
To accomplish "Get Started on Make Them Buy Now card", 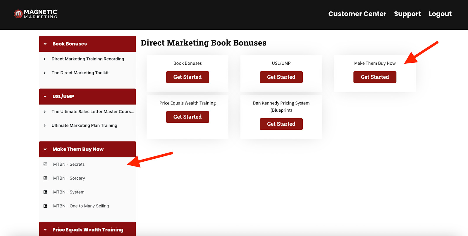I will pos(375,77).
